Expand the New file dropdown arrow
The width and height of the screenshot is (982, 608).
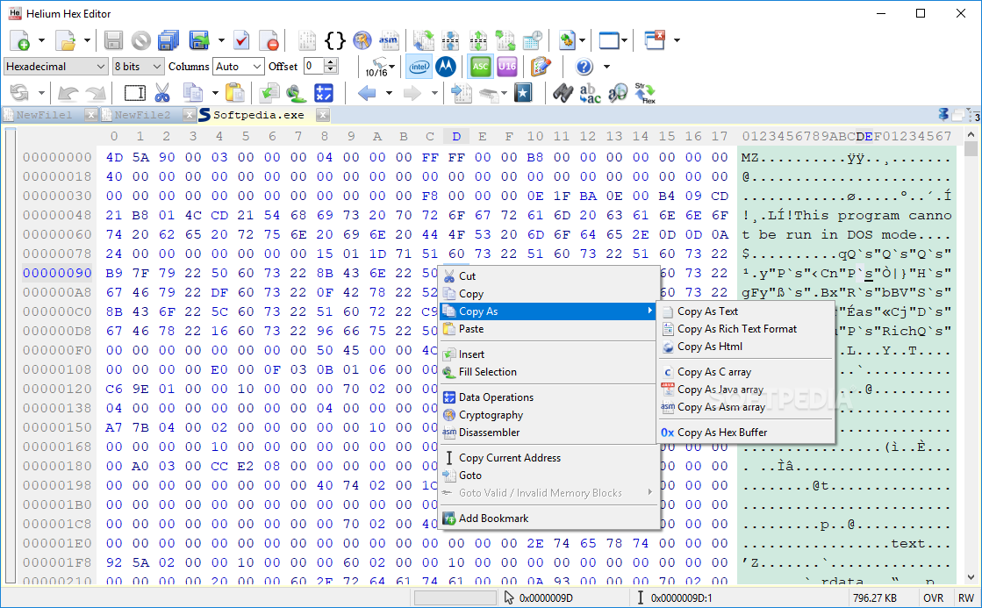coord(41,40)
